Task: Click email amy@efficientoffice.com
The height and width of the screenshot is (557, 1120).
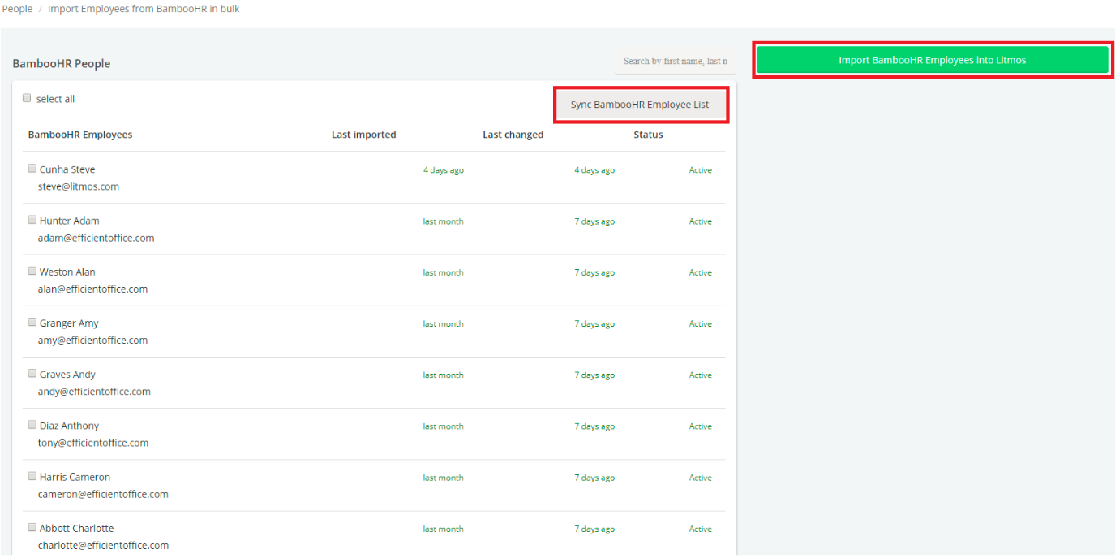Action: (x=92, y=340)
